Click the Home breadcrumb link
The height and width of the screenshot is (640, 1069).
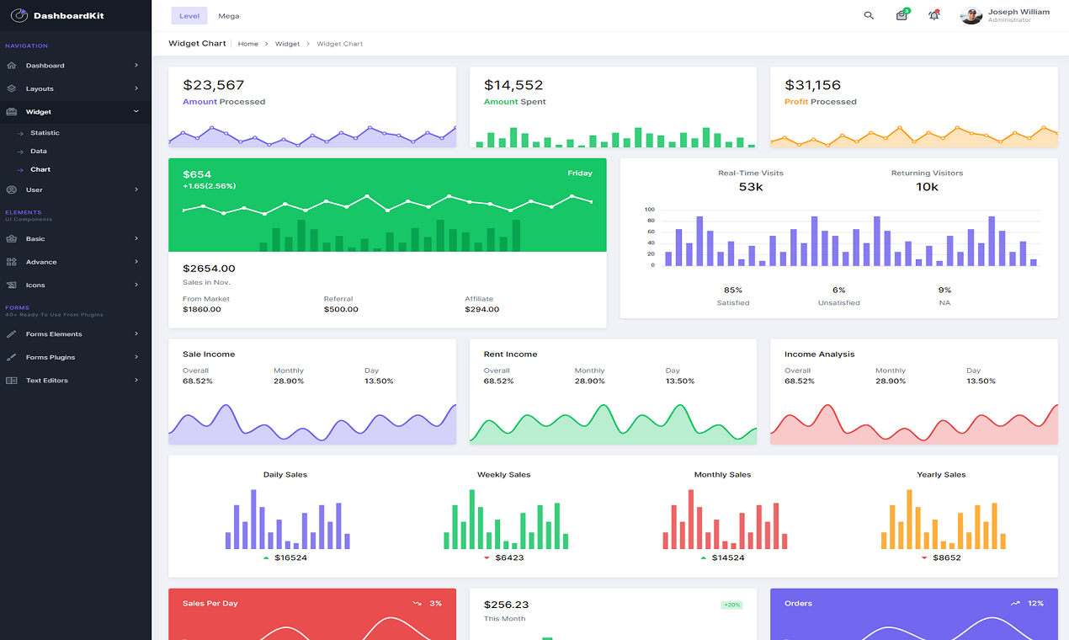tap(248, 43)
